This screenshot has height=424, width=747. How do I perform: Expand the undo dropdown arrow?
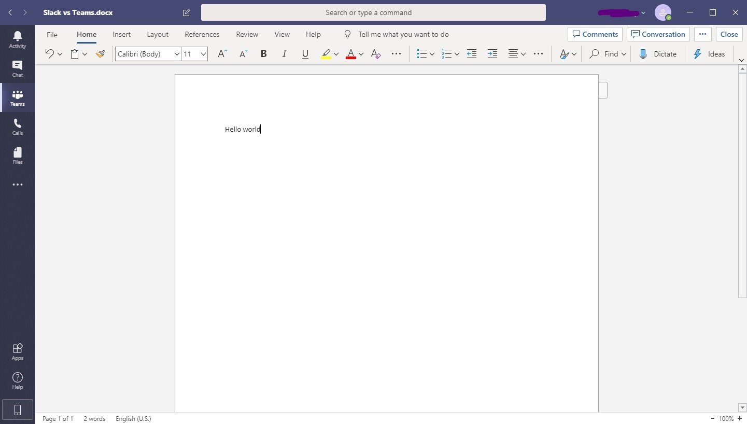point(60,54)
